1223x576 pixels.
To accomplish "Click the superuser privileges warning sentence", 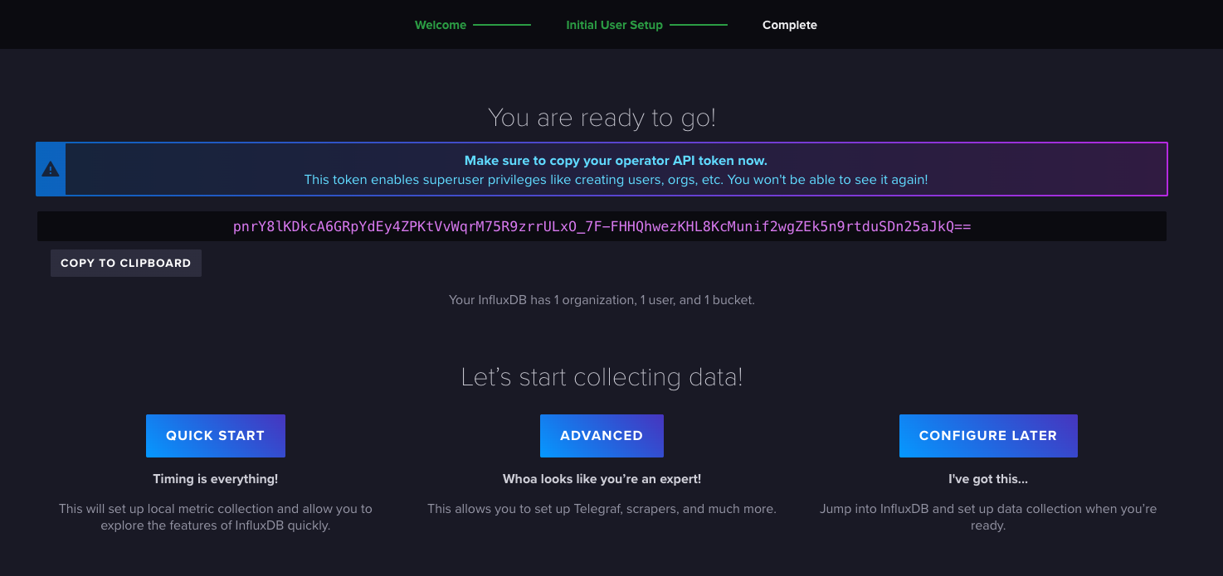I will click(616, 179).
